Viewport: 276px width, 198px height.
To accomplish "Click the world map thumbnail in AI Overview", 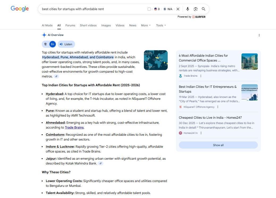I will tap(156, 60).
